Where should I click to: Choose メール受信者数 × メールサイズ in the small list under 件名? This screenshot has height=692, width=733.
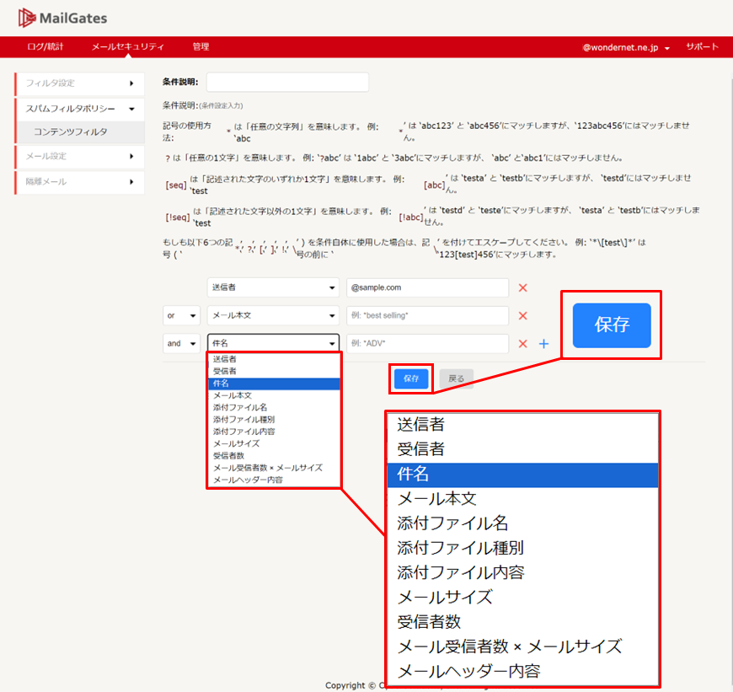pyautogui.click(x=274, y=468)
